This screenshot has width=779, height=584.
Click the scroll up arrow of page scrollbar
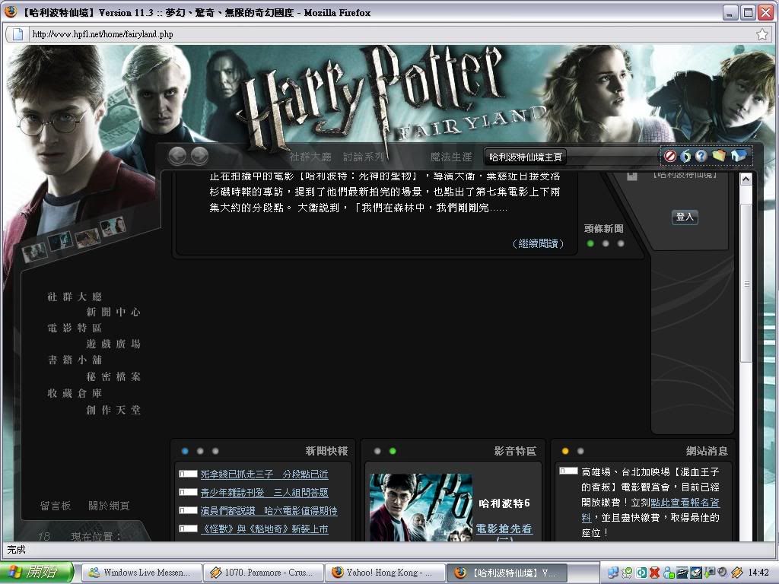click(746, 179)
